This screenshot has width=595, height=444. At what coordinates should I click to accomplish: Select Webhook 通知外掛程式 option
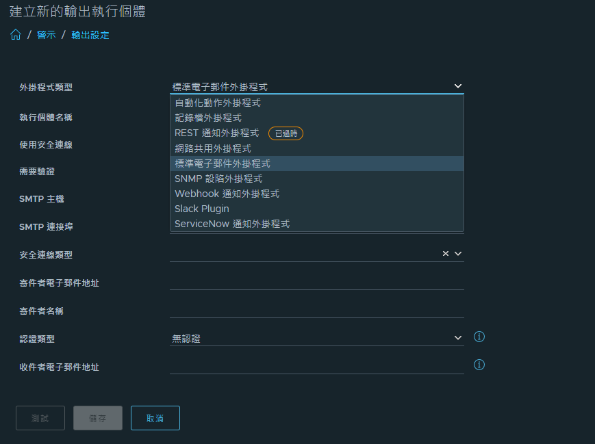click(x=316, y=194)
